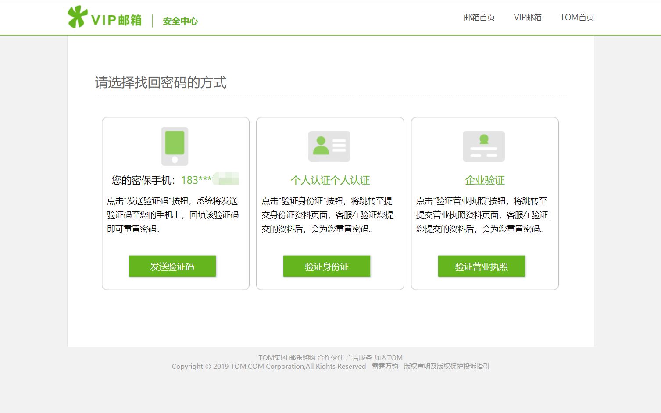
Task: Open the 合作伙伴 footer link
Action: point(331,358)
